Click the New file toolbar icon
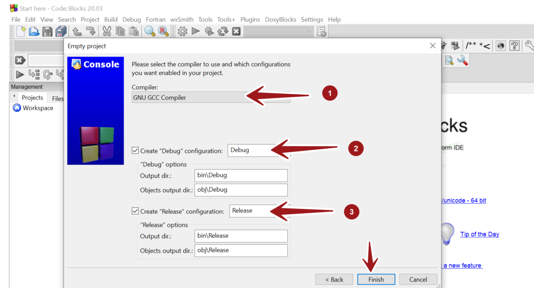Screen dimensions: 534x288 point(21,32)
